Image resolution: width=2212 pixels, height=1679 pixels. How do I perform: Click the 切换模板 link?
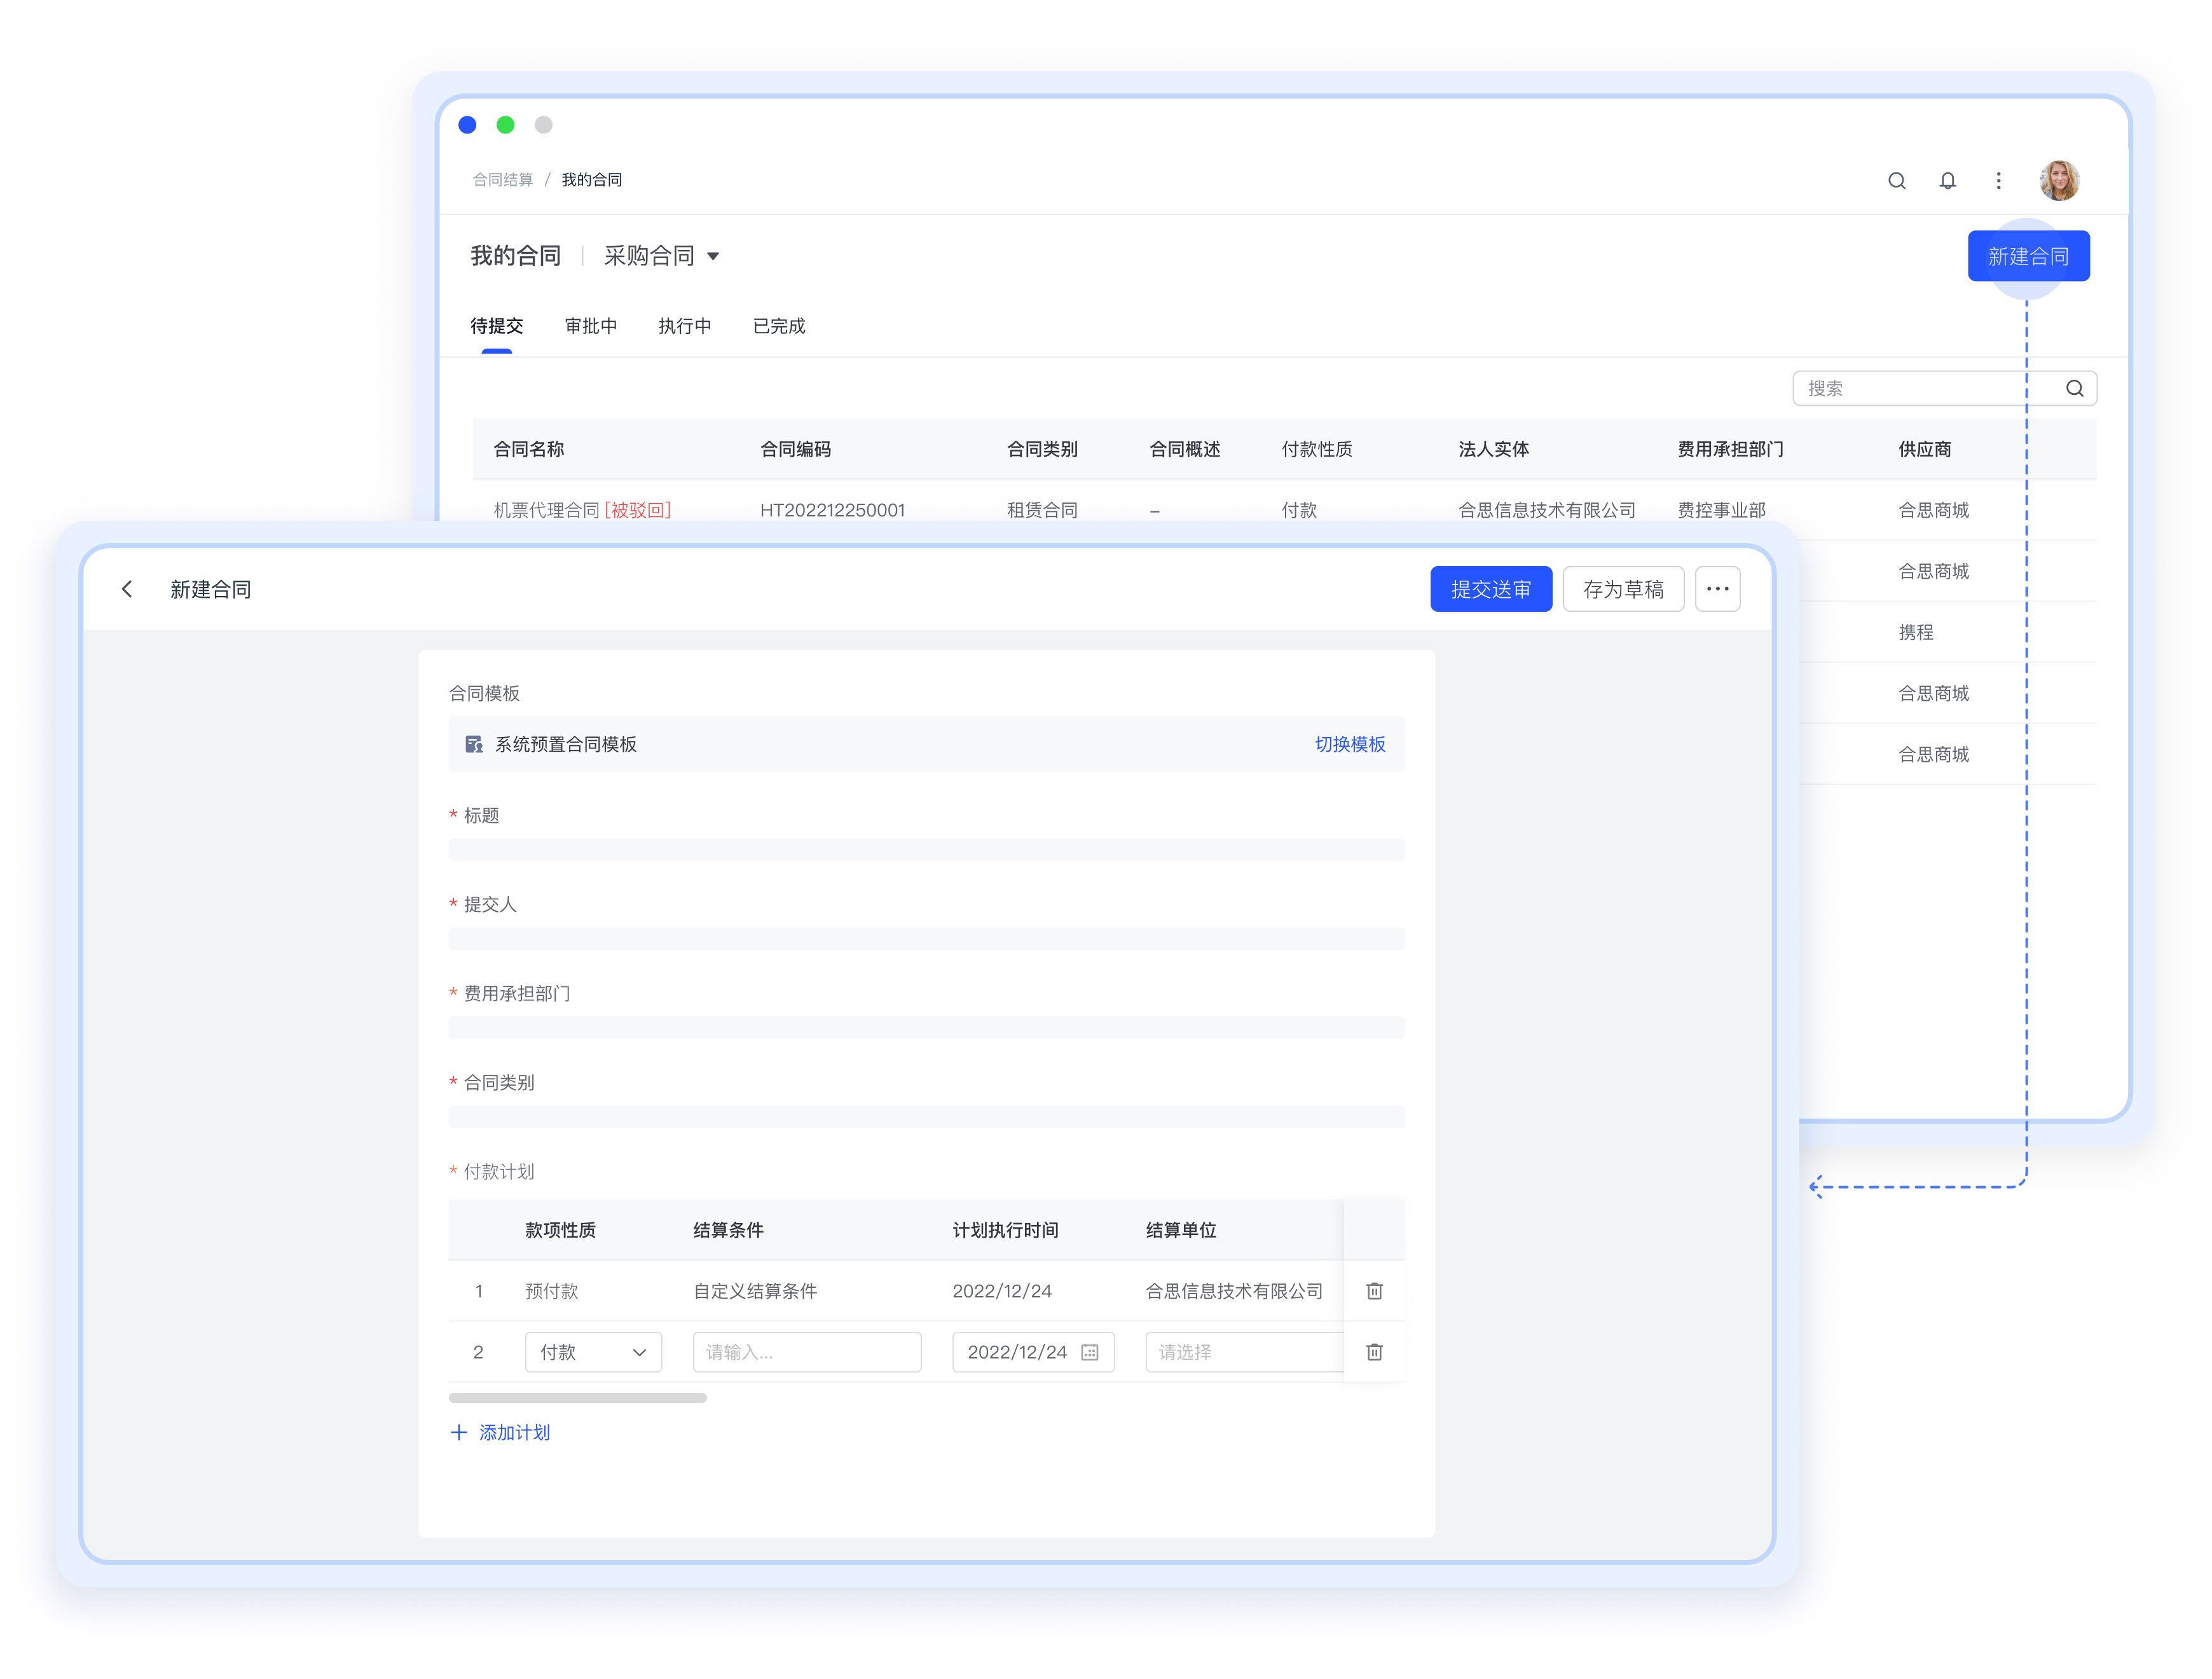1349,744
